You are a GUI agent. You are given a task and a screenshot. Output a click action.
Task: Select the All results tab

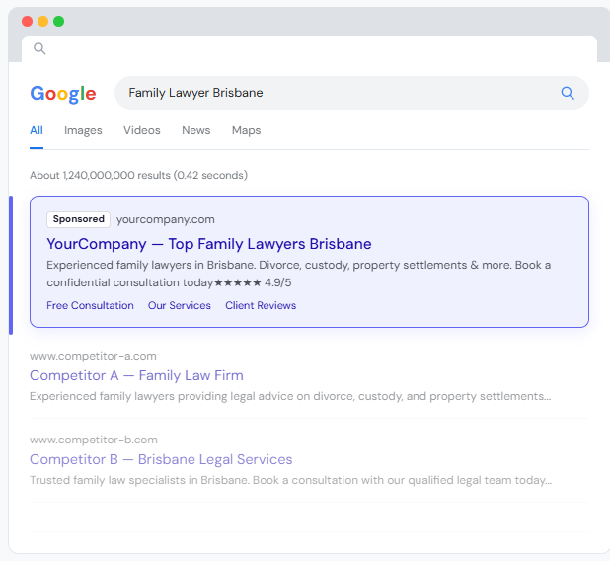point(37,130)
